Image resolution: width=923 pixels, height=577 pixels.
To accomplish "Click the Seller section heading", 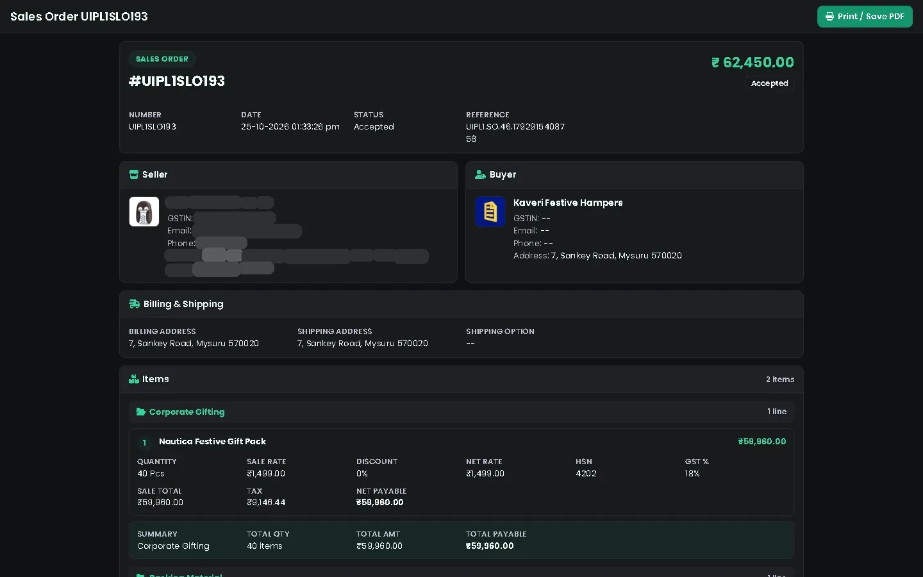I will (154, 174).
